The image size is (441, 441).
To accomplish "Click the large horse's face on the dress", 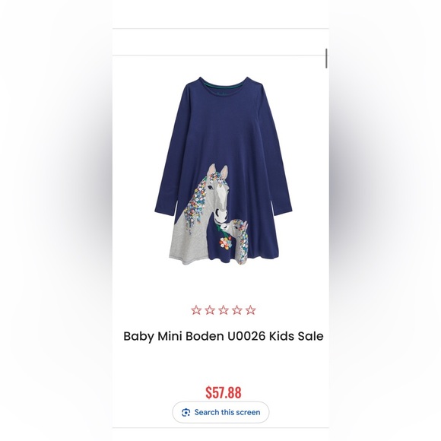I will [x=220, y=201].
